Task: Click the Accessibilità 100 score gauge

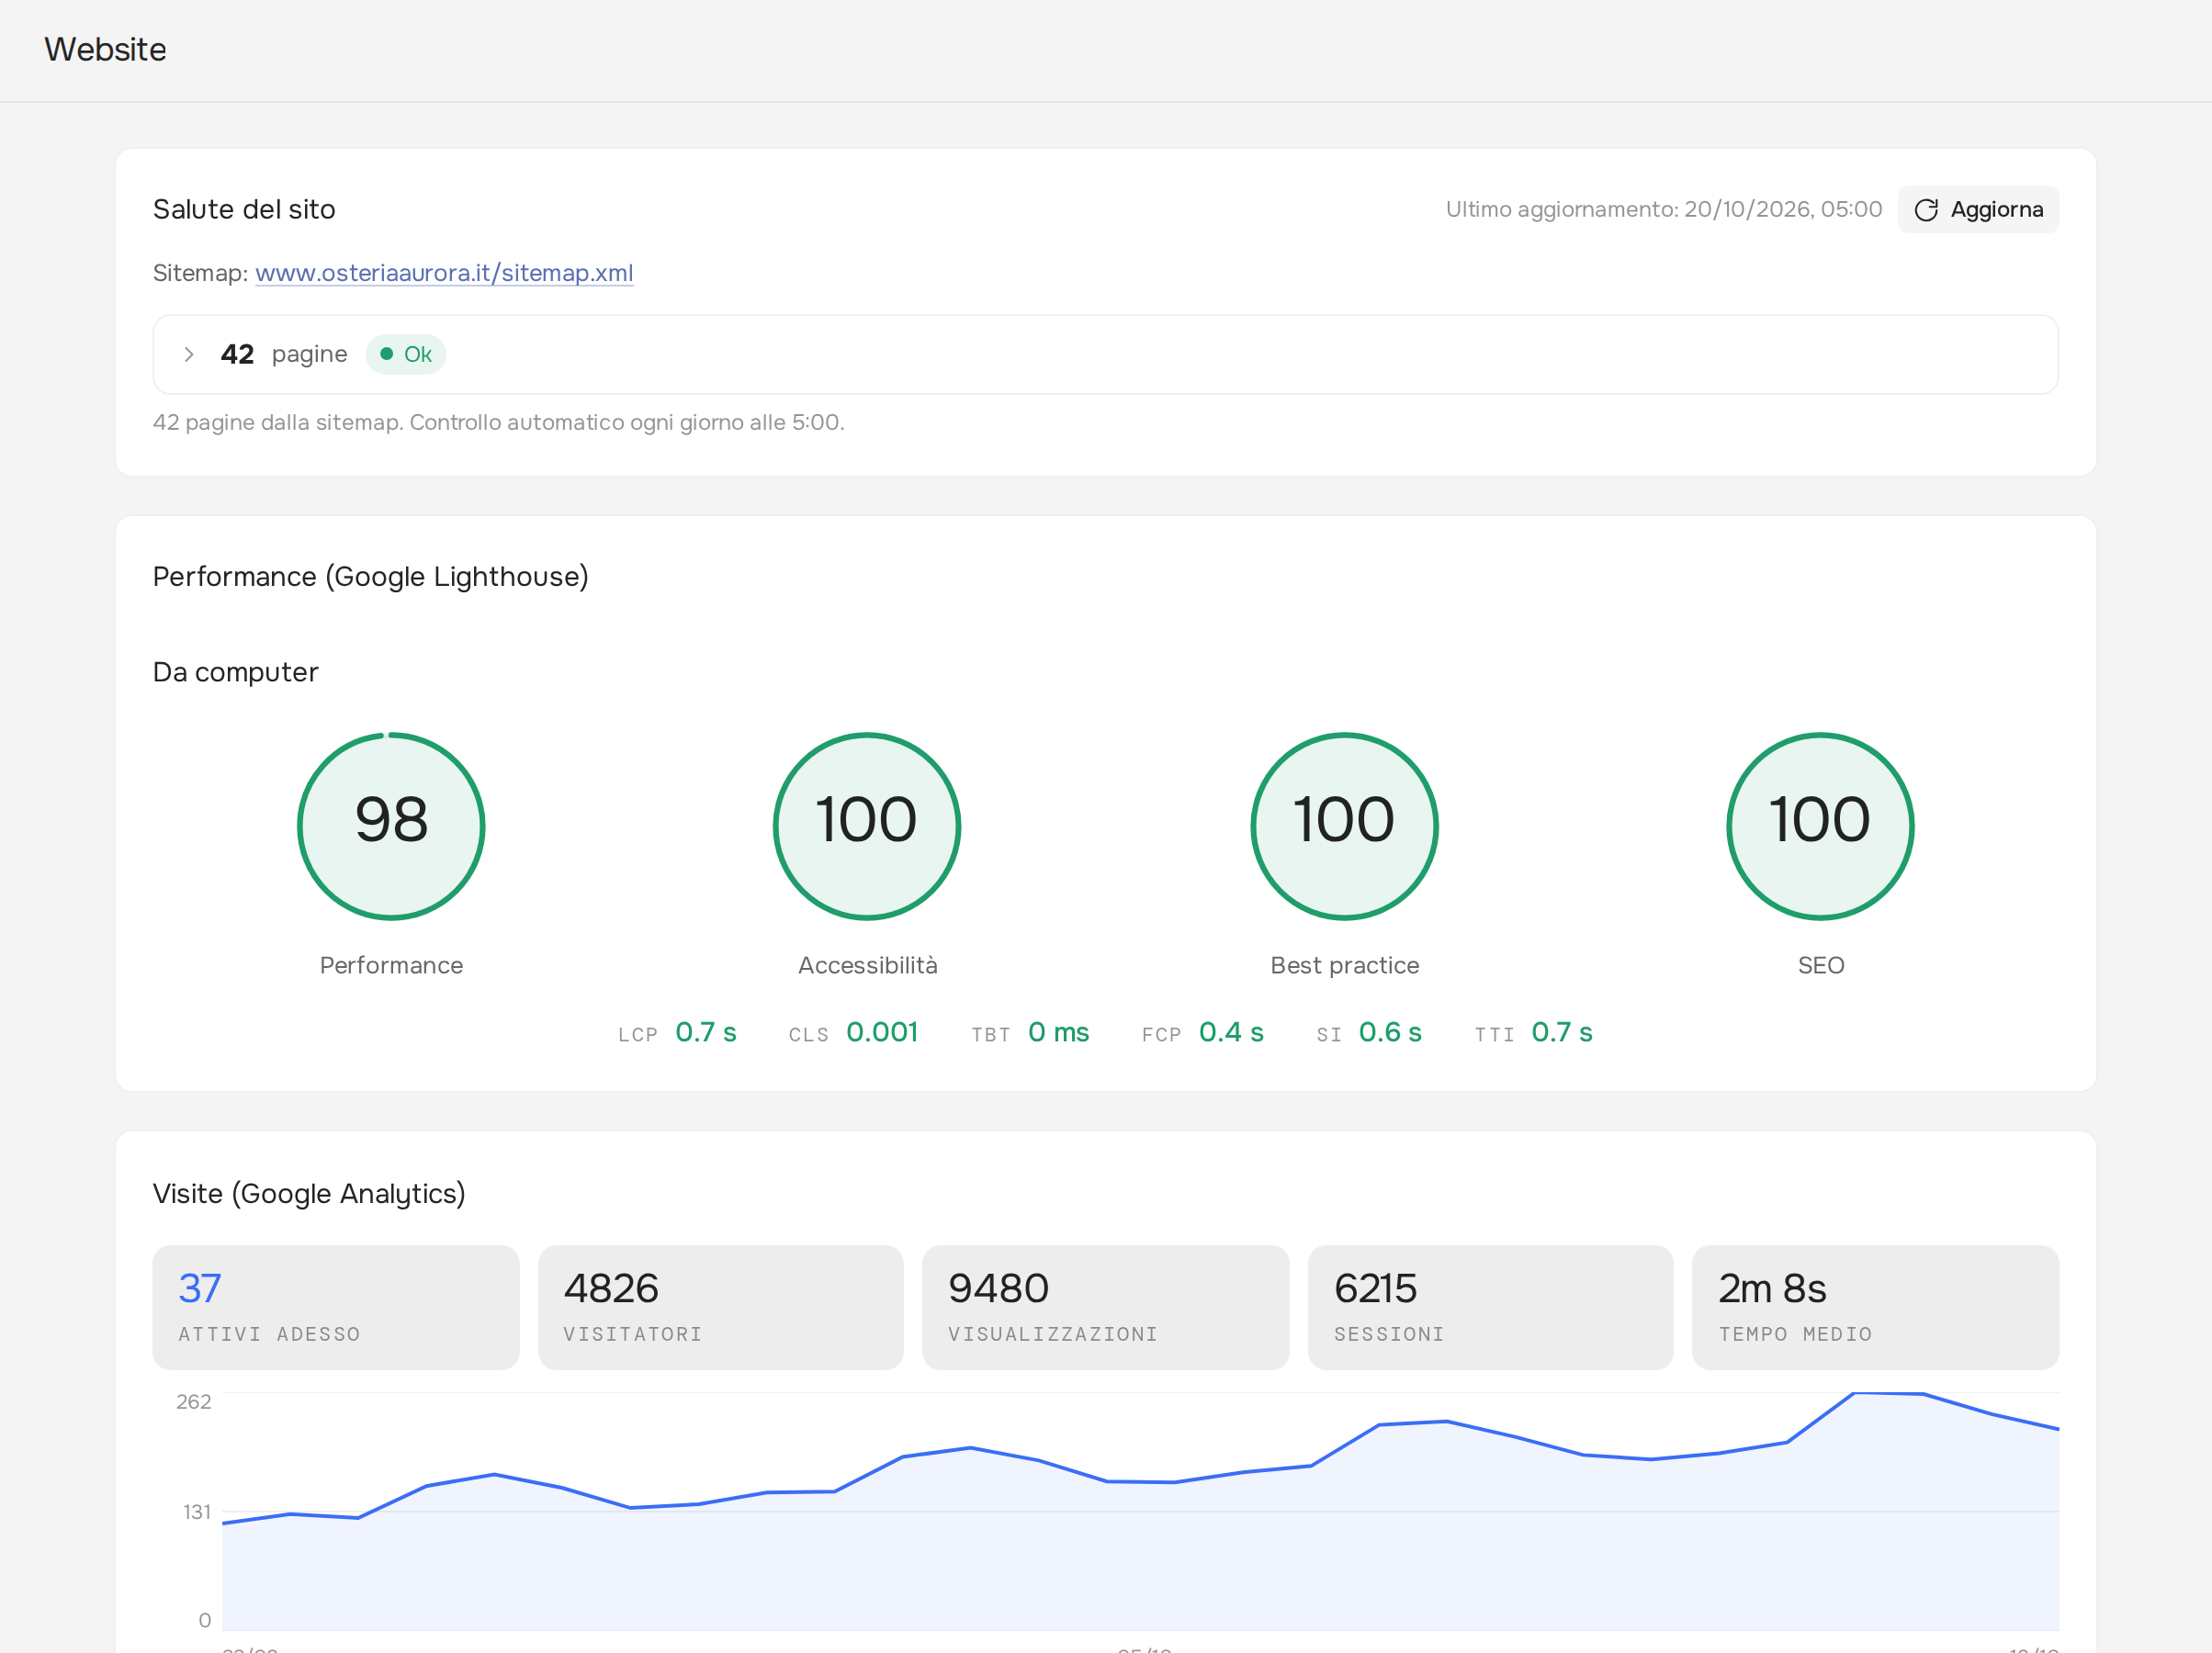Action: (867, 826)
